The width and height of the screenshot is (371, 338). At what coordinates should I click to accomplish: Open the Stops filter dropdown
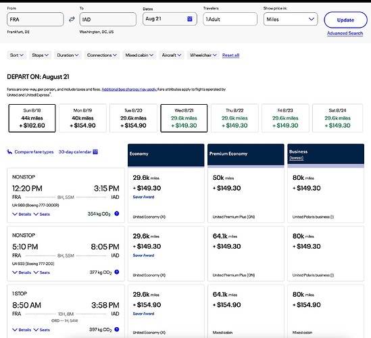coord(41,55)
